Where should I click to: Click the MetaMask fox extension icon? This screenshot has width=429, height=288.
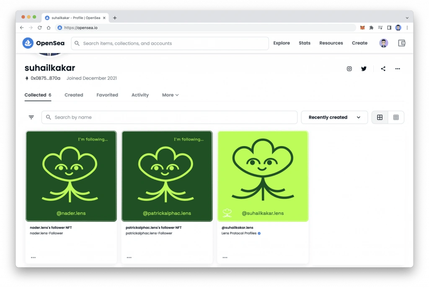pyautogui.click(x=362, y=28)
